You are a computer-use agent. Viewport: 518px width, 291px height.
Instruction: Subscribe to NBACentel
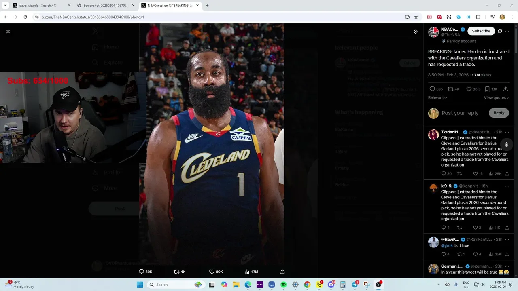481,31
